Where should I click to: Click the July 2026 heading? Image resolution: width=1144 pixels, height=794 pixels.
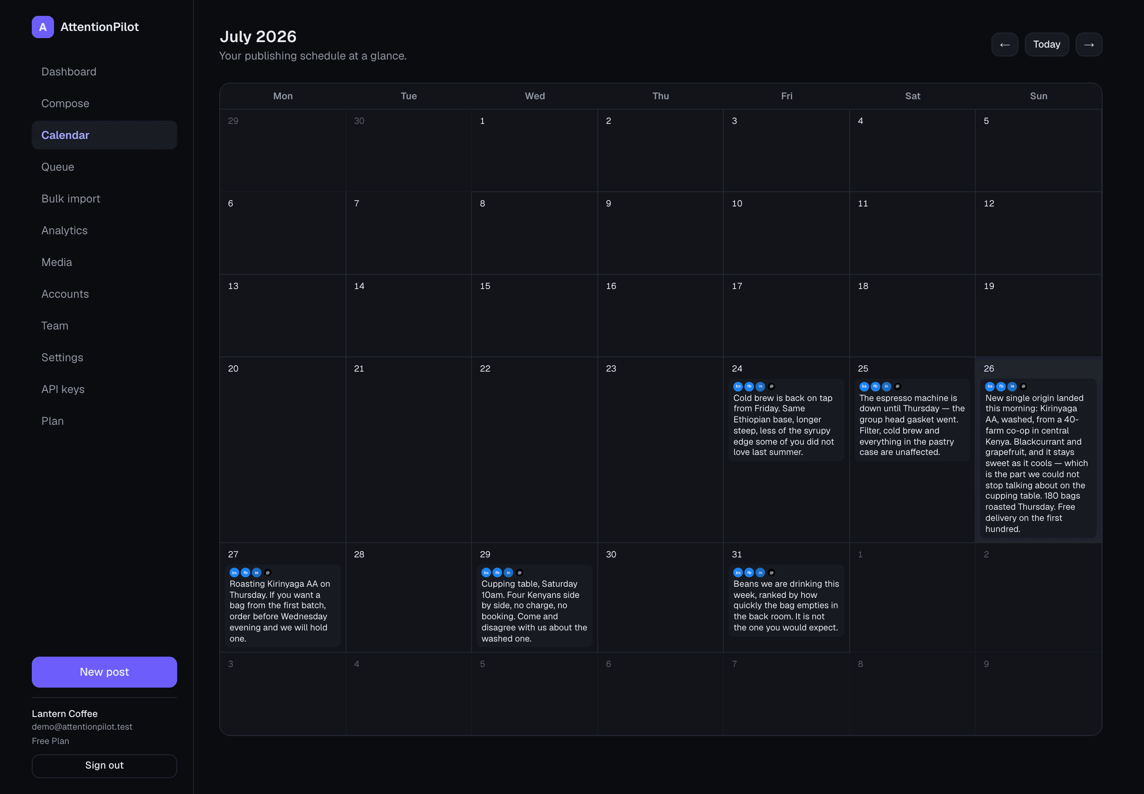point(258,36)
